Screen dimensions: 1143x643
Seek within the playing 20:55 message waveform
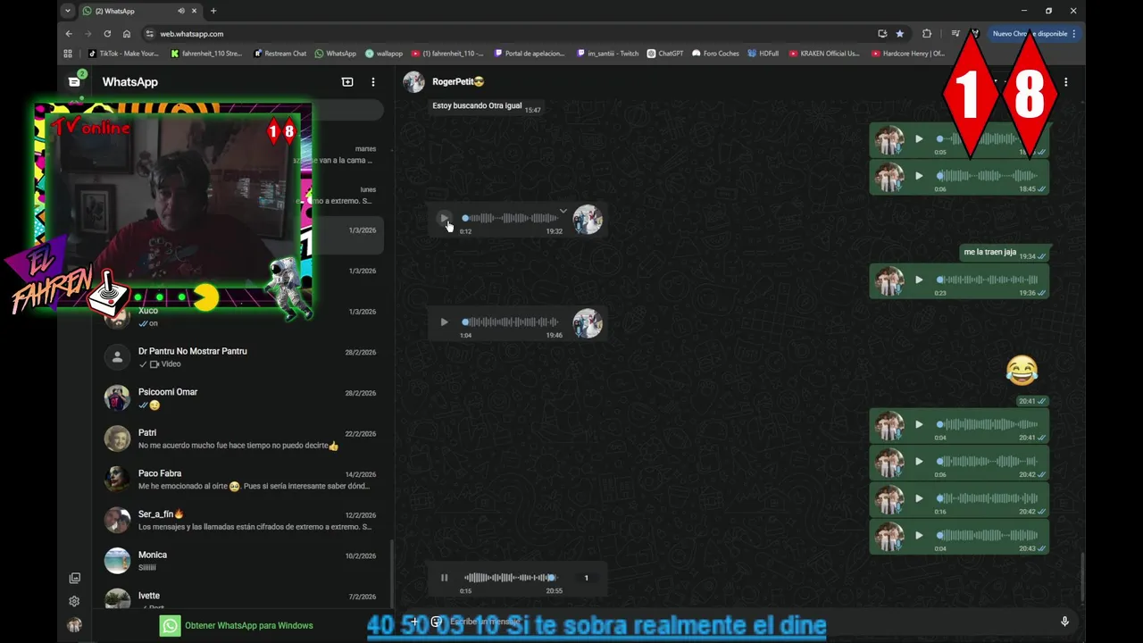click(x=511, y=578)
